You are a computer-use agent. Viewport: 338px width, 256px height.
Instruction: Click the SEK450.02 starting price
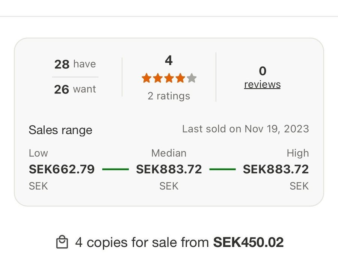tap(248, 242)
